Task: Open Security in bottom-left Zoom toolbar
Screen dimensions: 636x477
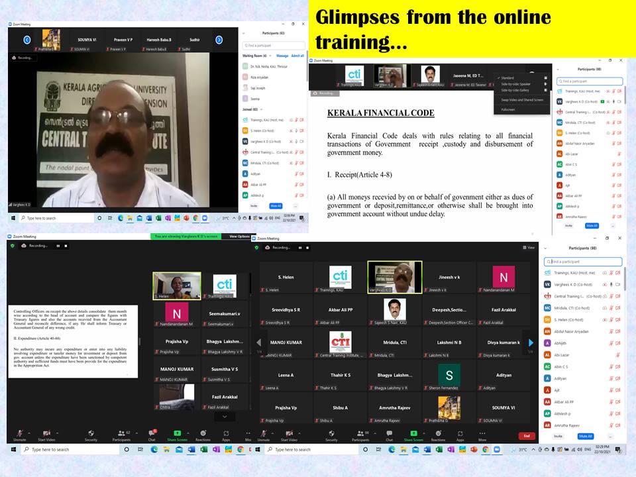Action: pyautogui.click(x=91, y=435)
